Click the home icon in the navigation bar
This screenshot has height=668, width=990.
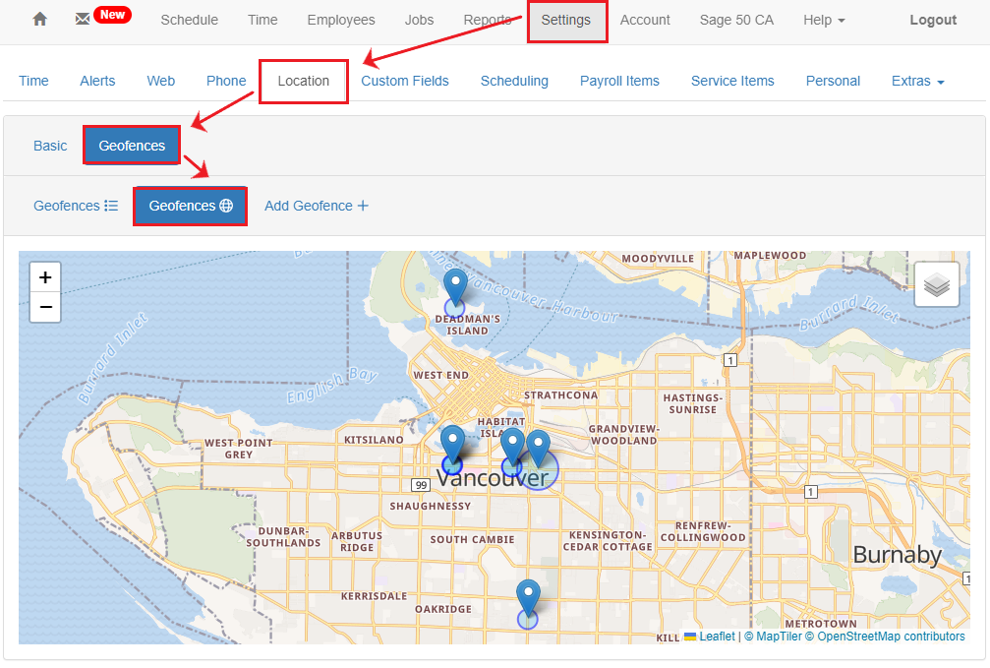(37, 19)
